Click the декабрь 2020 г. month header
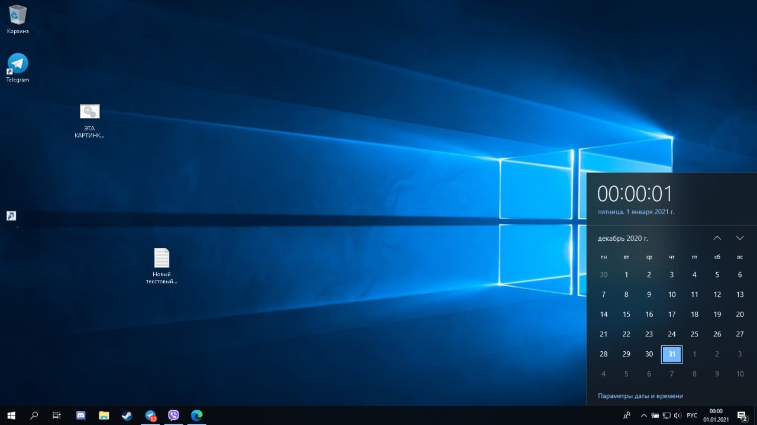Image resolution: width=757 pixels, height=425 pixels. 623,238
